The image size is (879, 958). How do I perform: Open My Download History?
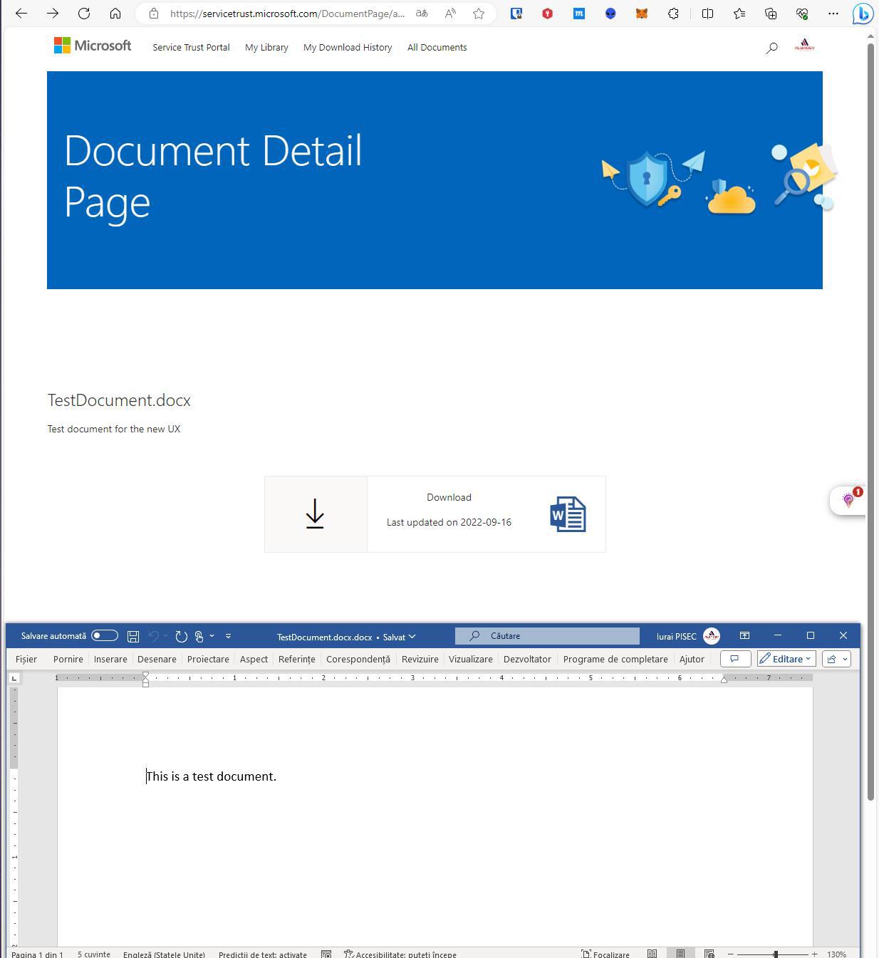348,47
